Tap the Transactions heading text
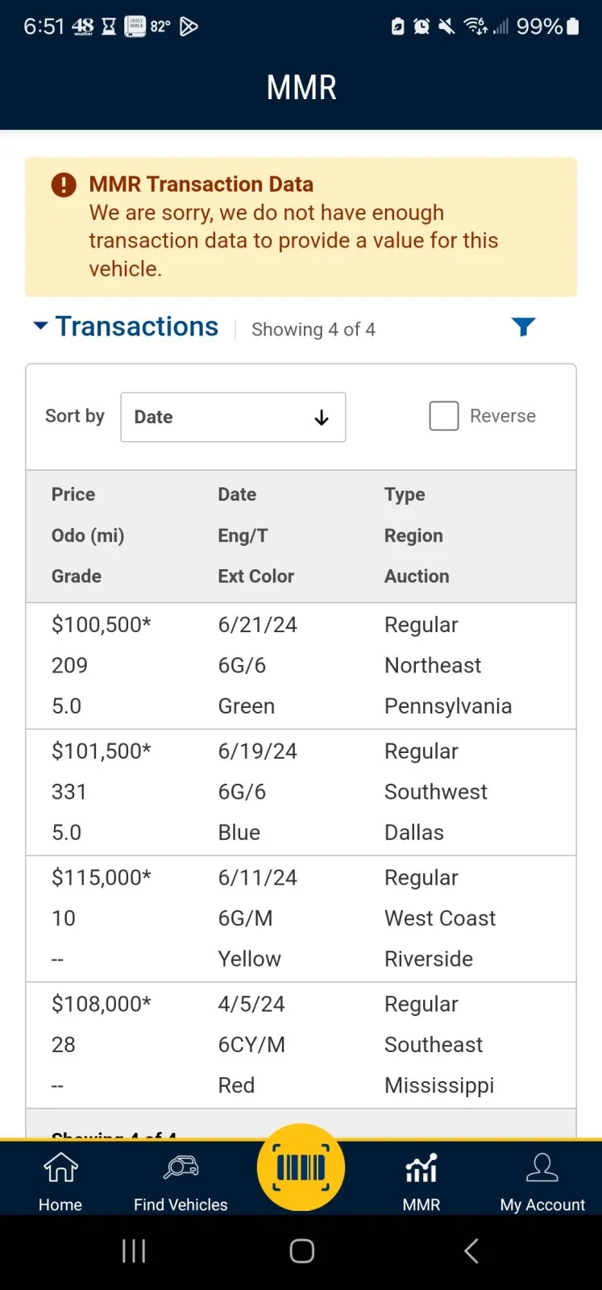Viewport: 602px width, 1290px height. 137,327
